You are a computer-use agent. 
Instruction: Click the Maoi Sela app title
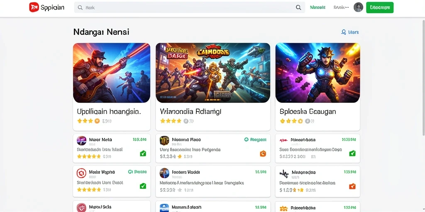coord(100,207)
